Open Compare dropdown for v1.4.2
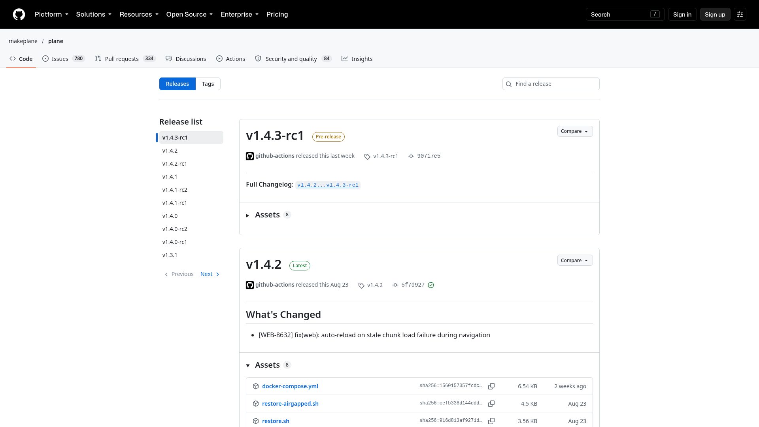Viewport: 759px width, 427px height. coord(575,261)
